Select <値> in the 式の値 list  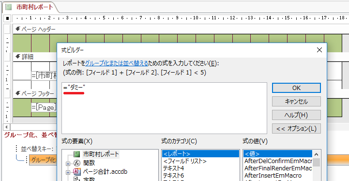click(x=278, y=154)
